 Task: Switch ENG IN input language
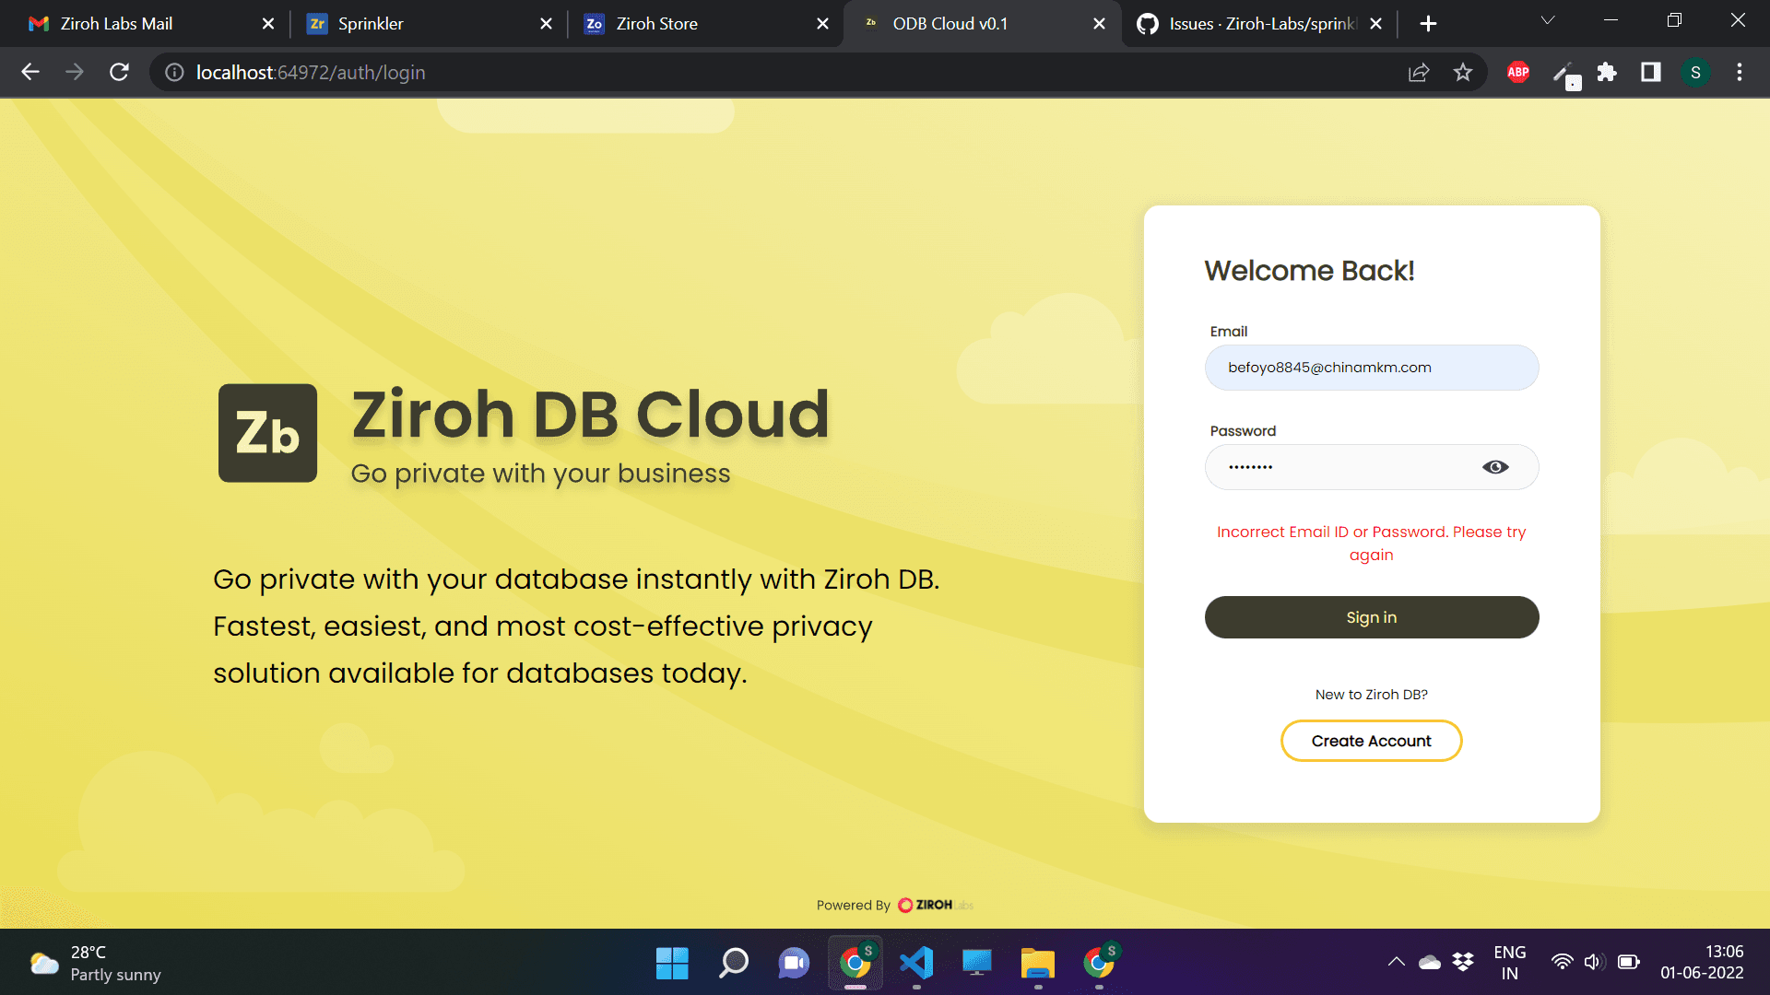(x=1509, y=963)
